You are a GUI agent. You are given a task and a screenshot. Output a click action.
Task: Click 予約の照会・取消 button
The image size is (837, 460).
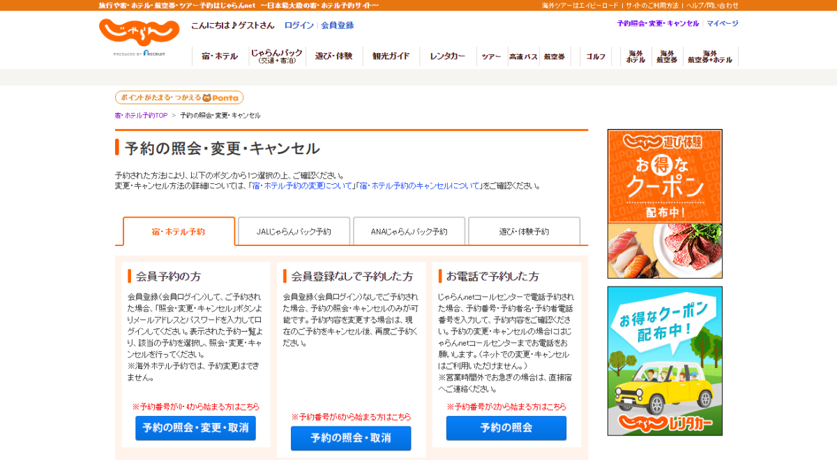(351, 438)
